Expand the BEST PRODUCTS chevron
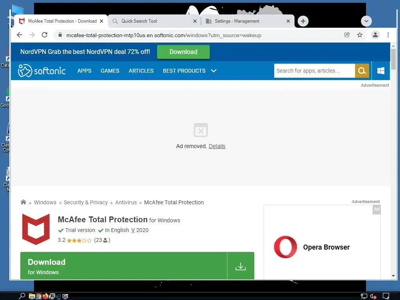Screen dimensions: 400x300 click(x=214, y=71)
